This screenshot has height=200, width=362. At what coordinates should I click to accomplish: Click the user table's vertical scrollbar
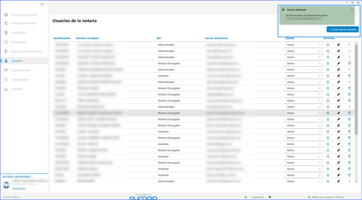point(356,89)
